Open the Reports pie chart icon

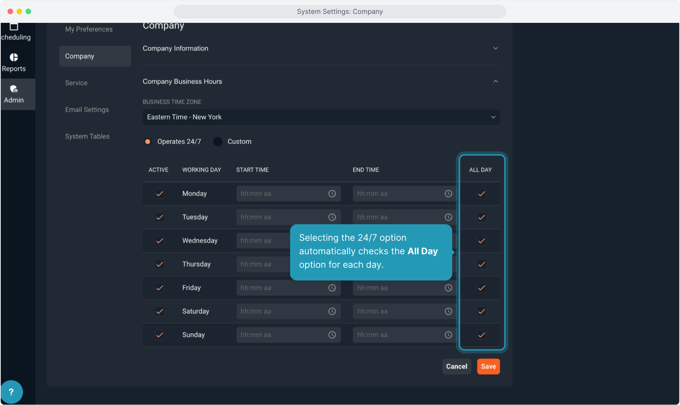click(14, 57)
